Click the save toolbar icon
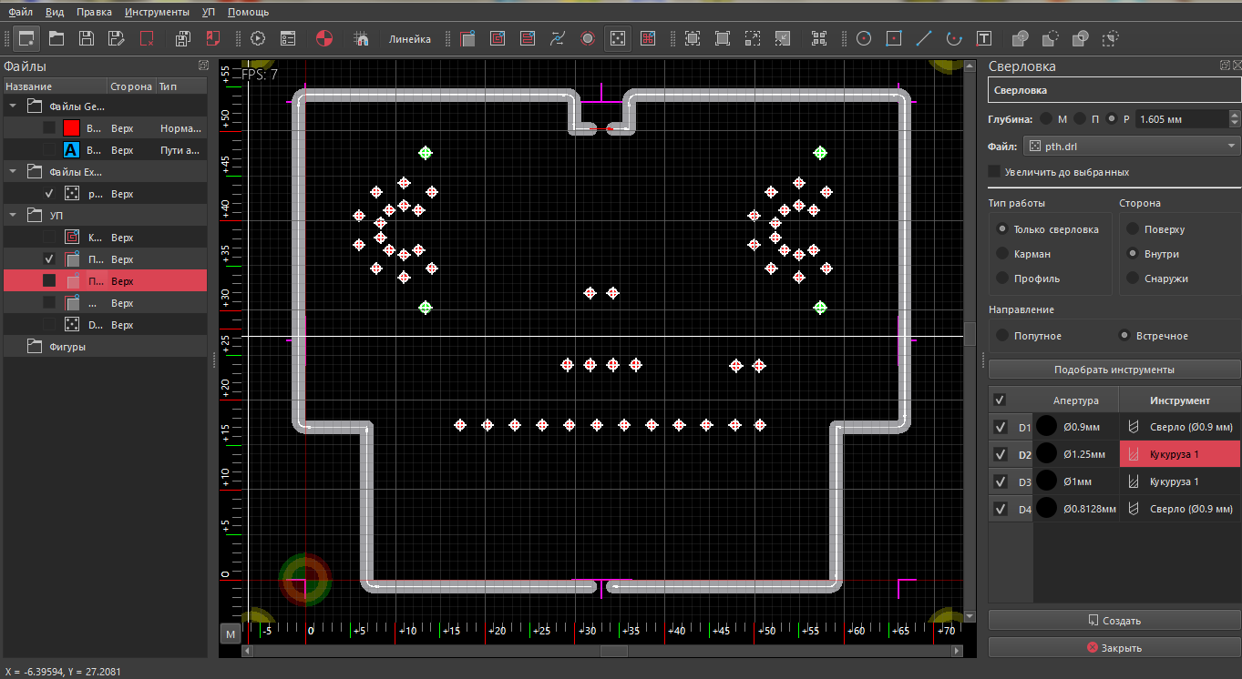Screen dimensions: 1242x679 click(x=87, y=38)
